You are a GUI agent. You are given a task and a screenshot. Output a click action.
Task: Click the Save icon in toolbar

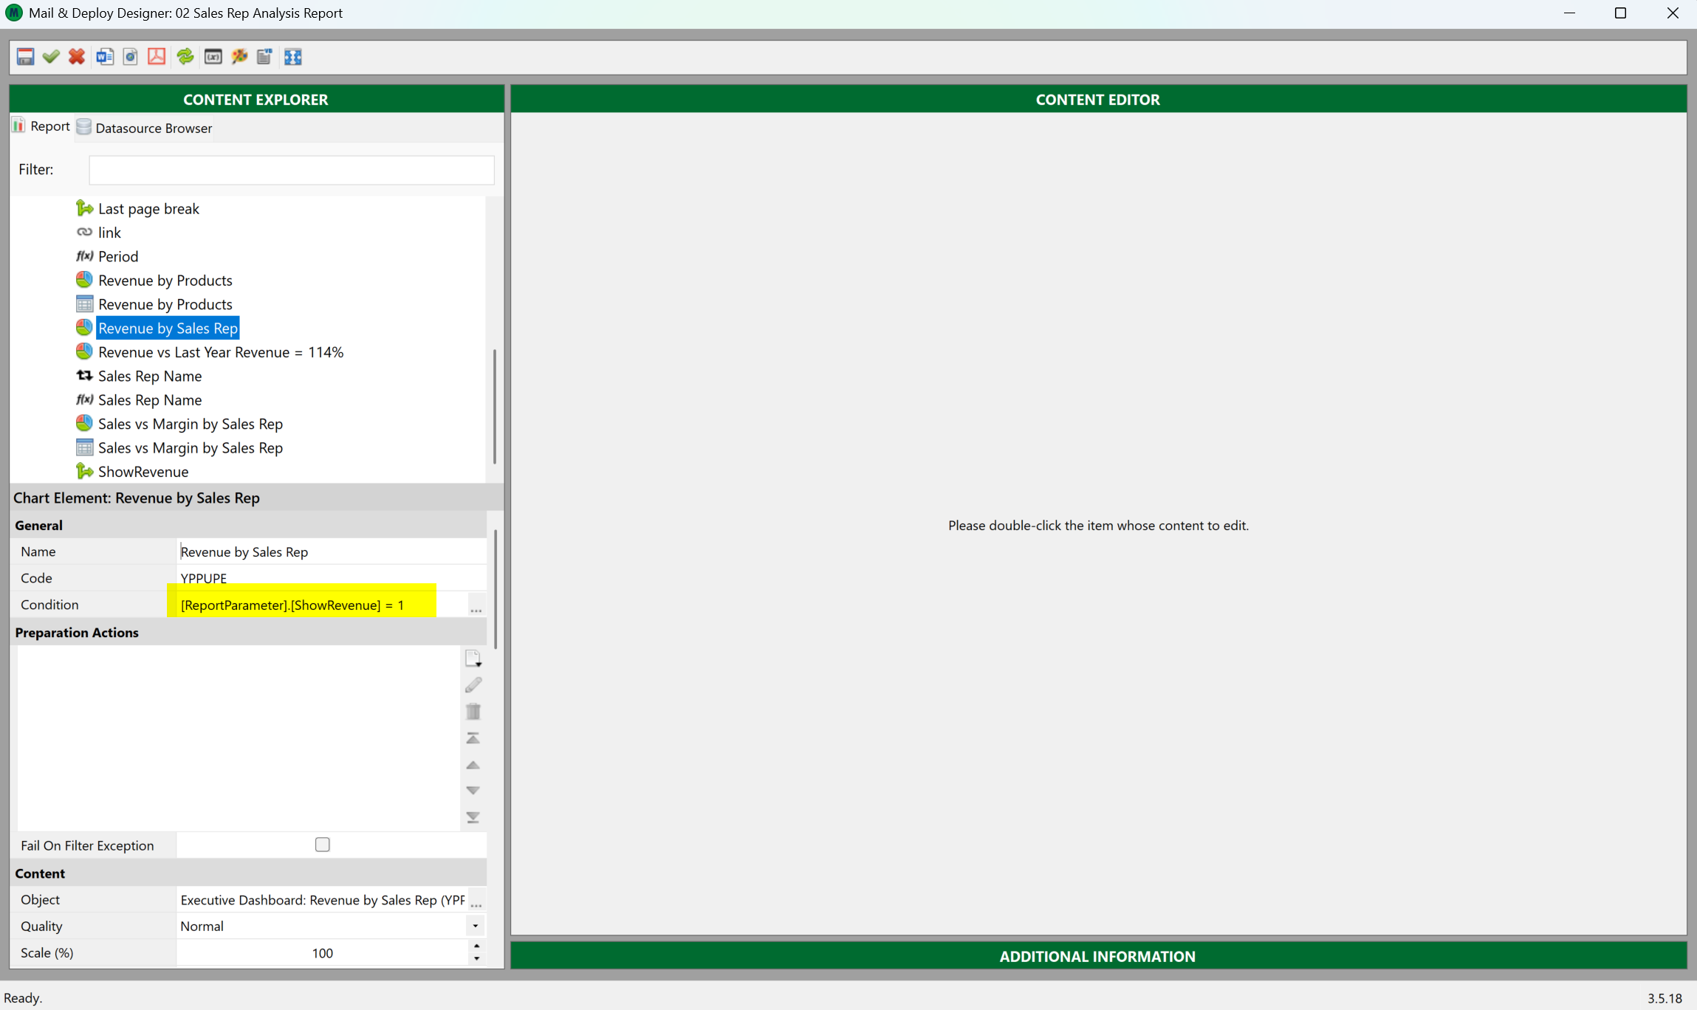pyautogui.click(x=25, y=57)
